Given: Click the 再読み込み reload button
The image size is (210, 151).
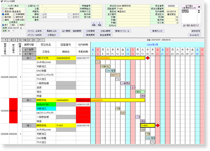Looking at the screenshot, I should tap(52, 31).
